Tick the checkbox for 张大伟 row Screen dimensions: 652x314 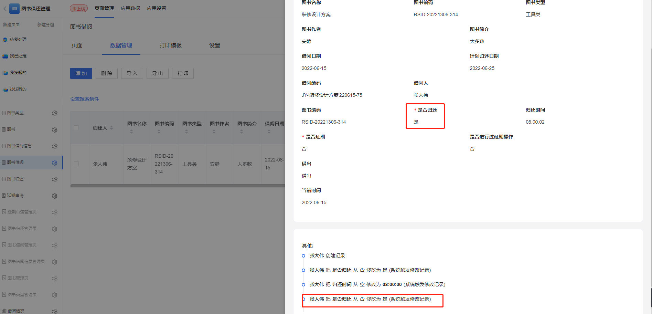pos(76,164)
